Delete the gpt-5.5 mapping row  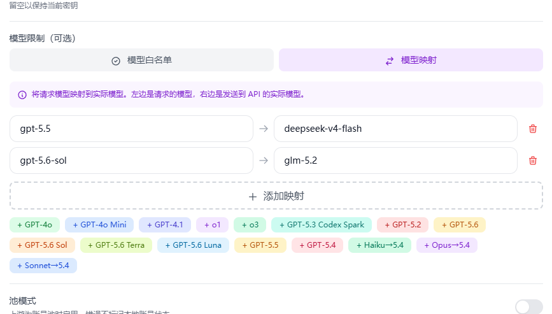click(x=533, y=129)
